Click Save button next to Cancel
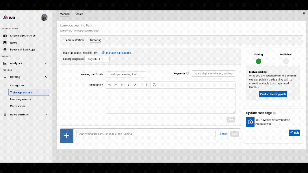The height and width of the screenshot is (173, 308). 235,134
